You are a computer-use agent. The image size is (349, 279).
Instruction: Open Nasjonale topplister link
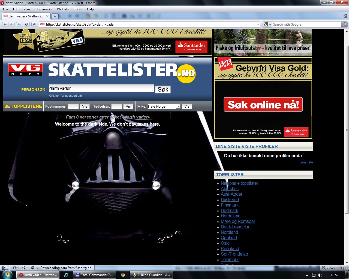[x=239, y=183]
